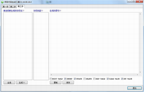Click the 复制 copy button
Viewport: 144px width, 92px height.
coord(56,83)
